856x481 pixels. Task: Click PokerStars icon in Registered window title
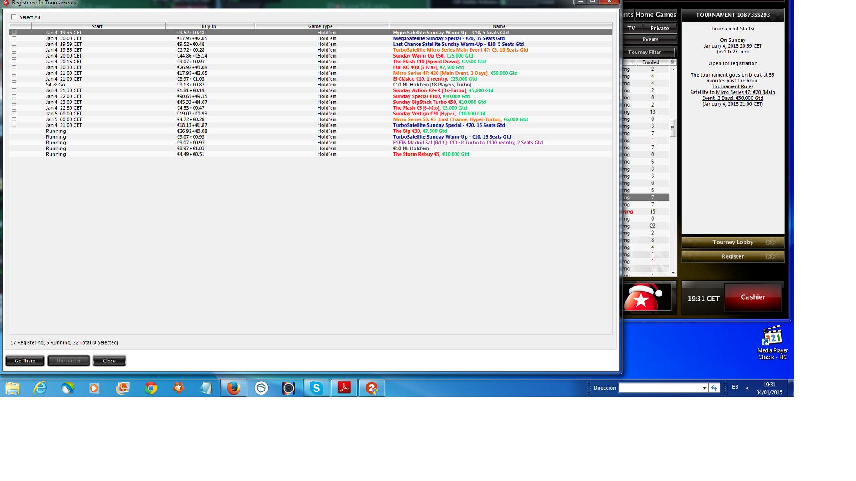pos(6,3)
